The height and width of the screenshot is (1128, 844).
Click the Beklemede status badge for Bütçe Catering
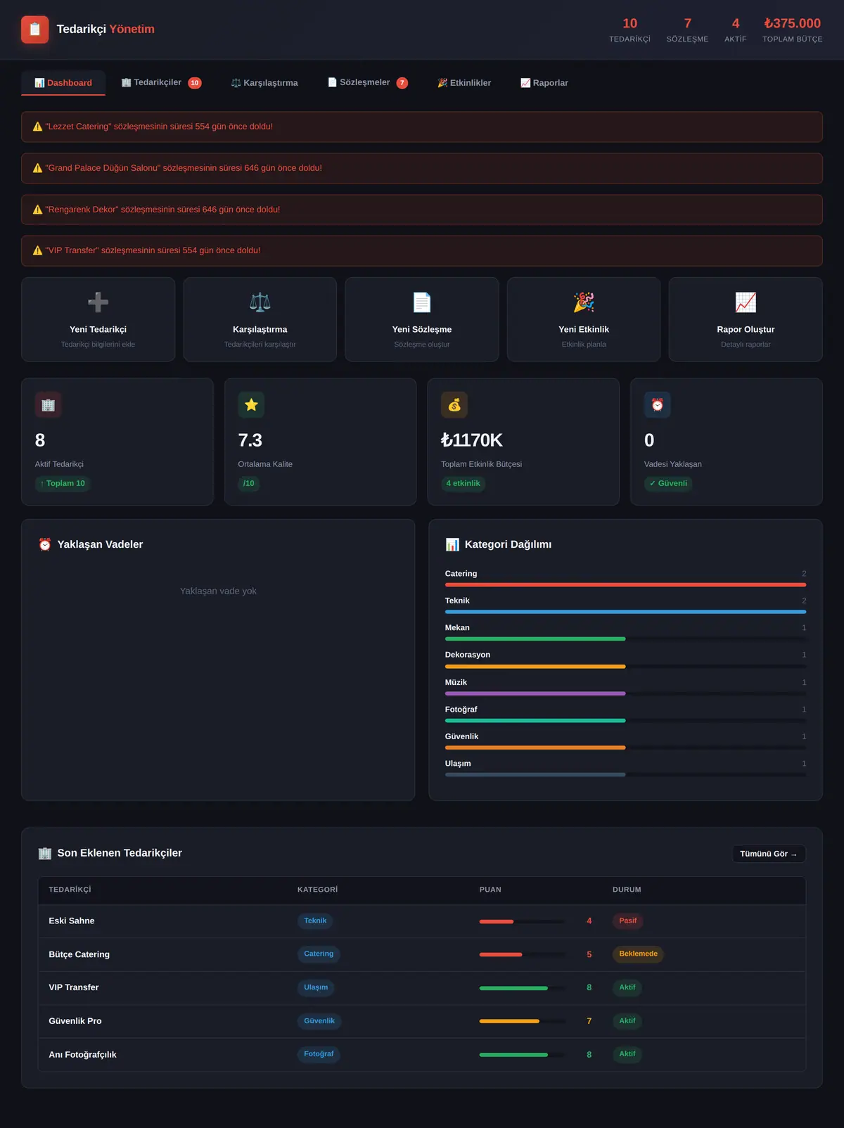638,954
